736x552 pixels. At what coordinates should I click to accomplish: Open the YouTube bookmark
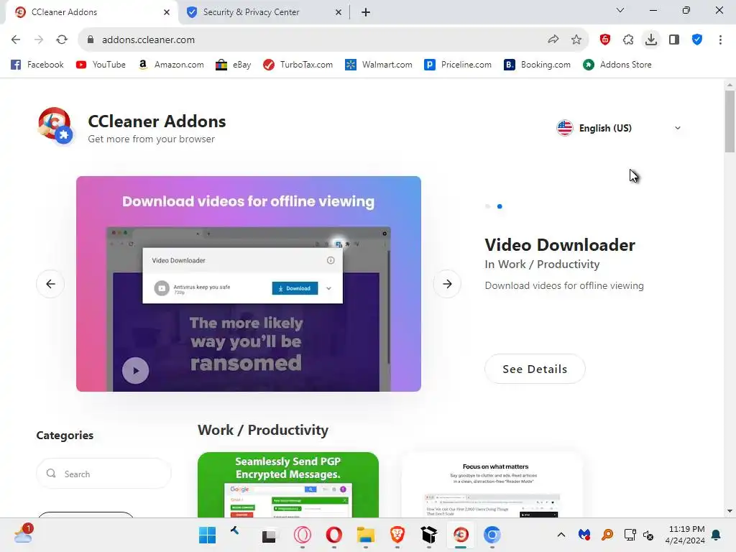click(101, 65)
